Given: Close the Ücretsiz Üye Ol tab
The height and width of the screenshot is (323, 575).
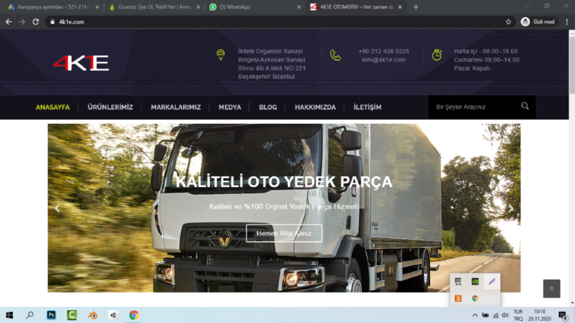Looking at the screenshot, I should coord(198,7).
